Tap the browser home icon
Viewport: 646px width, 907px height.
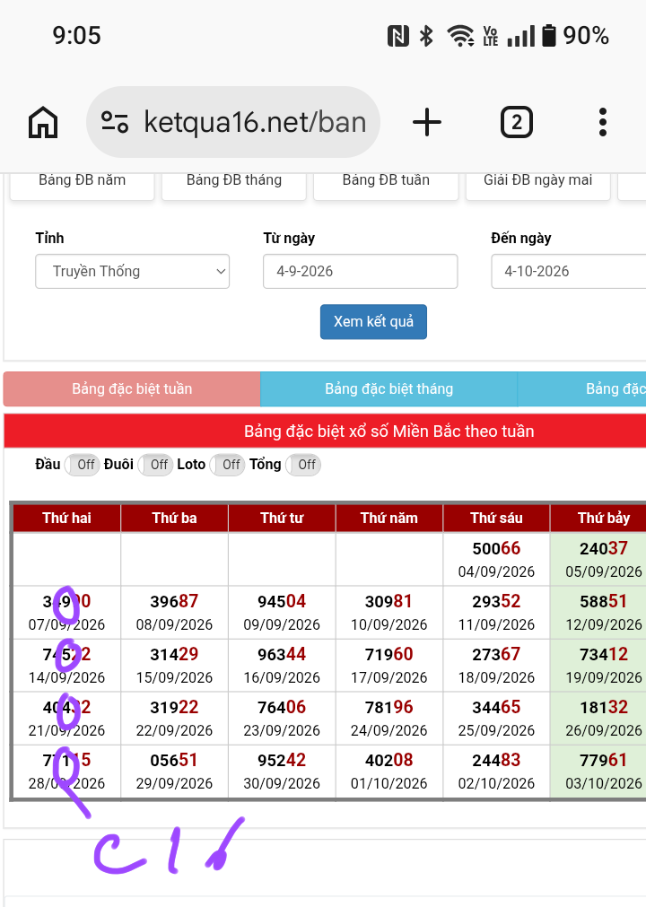tap(43, 123)
